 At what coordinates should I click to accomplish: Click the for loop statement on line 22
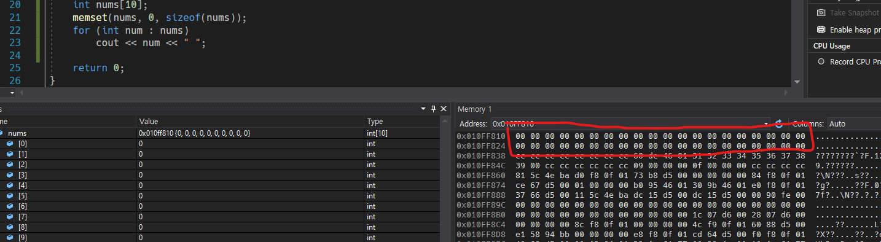click(x=131, y=30)
